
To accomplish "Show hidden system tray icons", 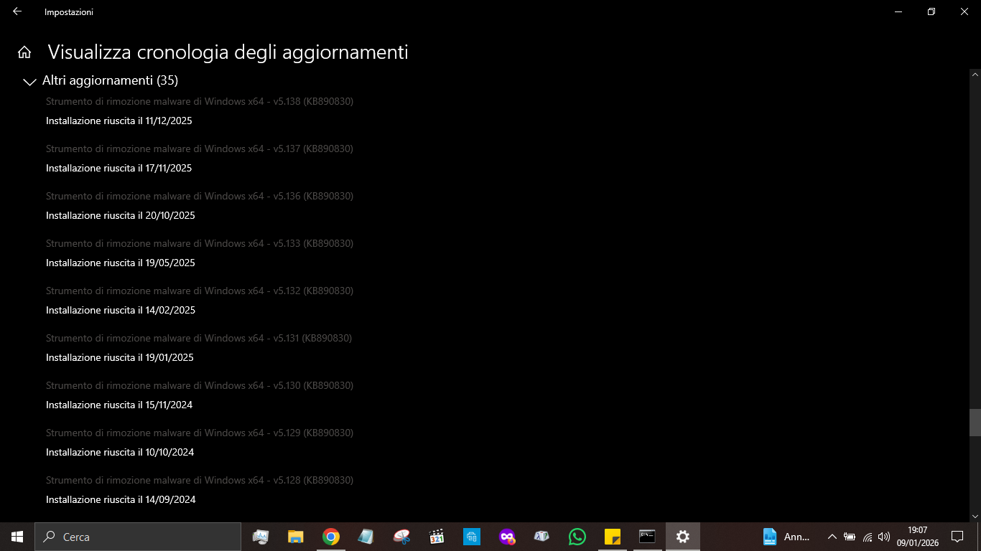I will click(832, 537).
